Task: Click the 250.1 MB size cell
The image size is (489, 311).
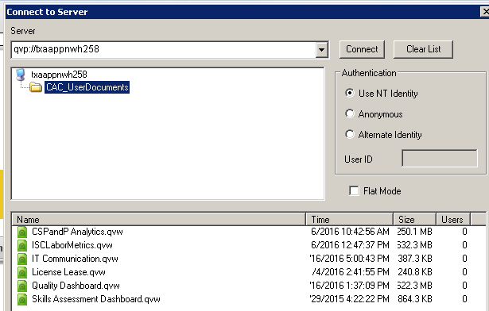Action: coord(414,232)
